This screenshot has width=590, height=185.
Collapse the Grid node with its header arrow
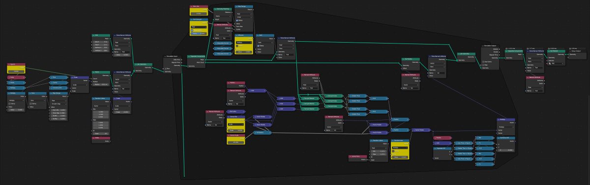pyautogui.click(x=94, y=35)
